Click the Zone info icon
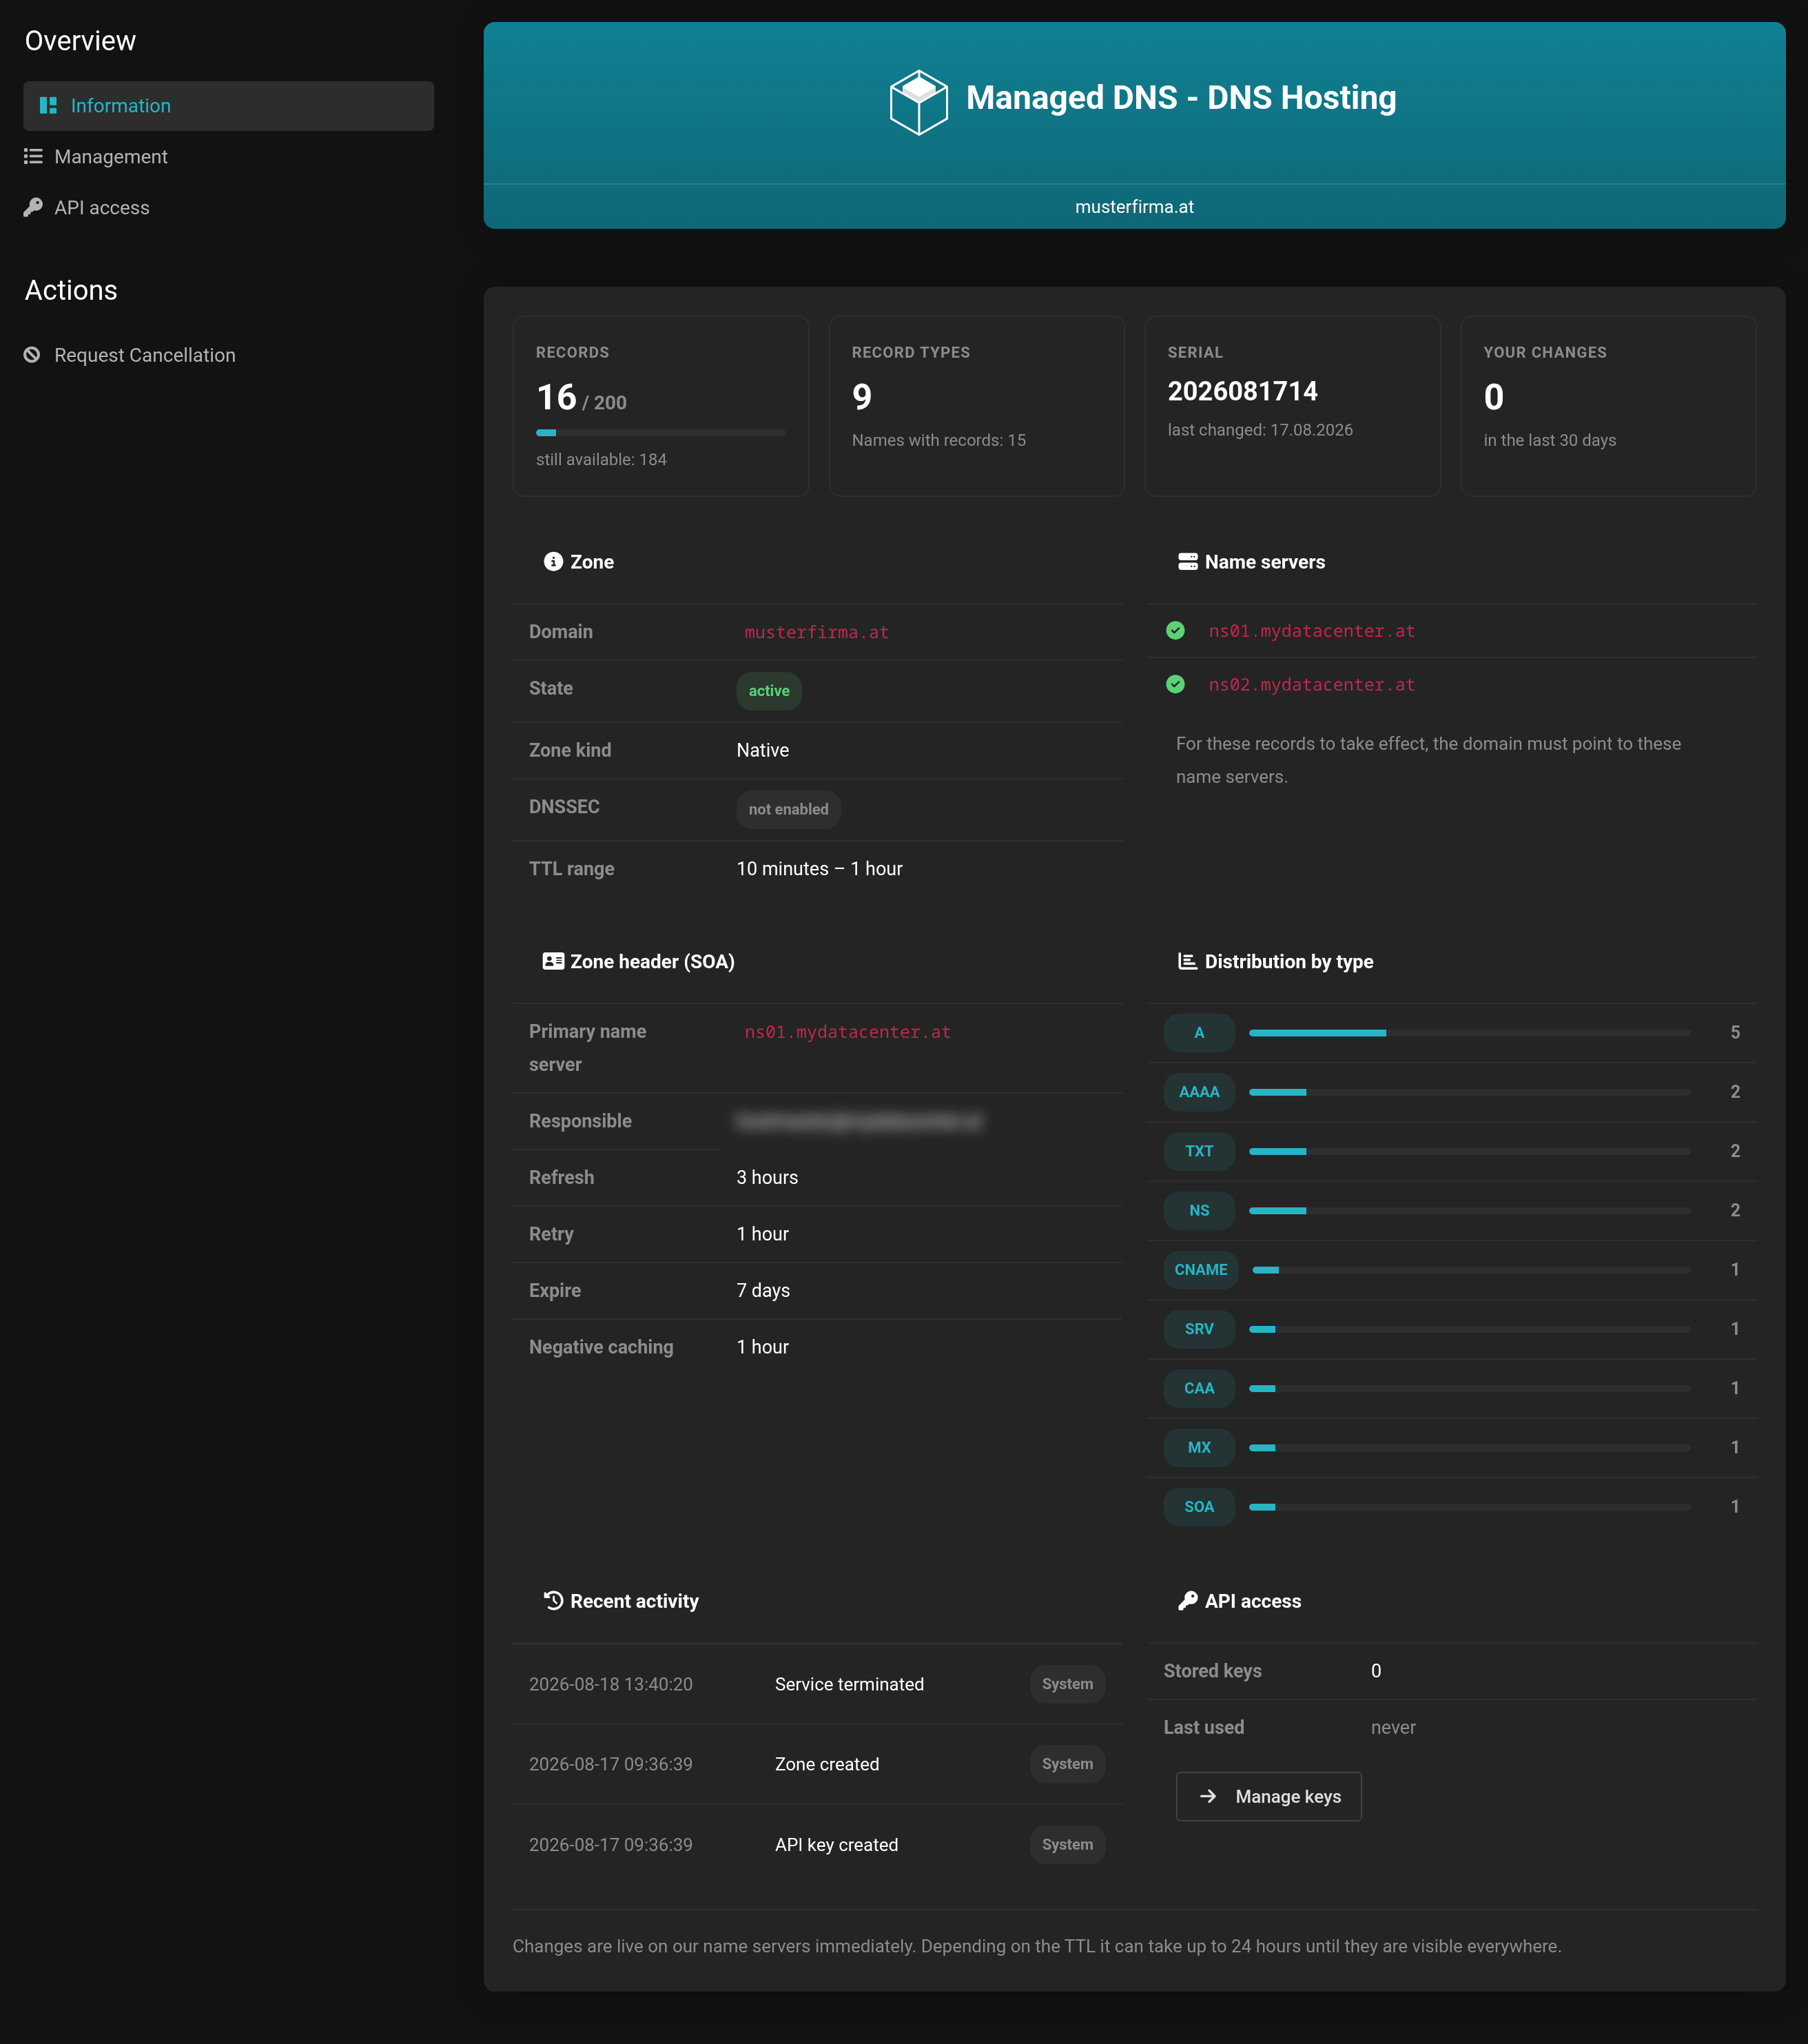Image resolution: width=1808 pixels, height=2044 pixels. [x=553, y=562]
